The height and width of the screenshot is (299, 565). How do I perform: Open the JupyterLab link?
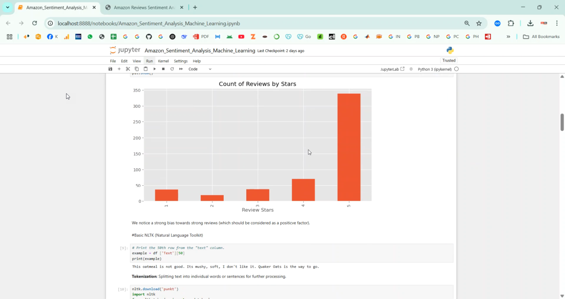point(392,69)
